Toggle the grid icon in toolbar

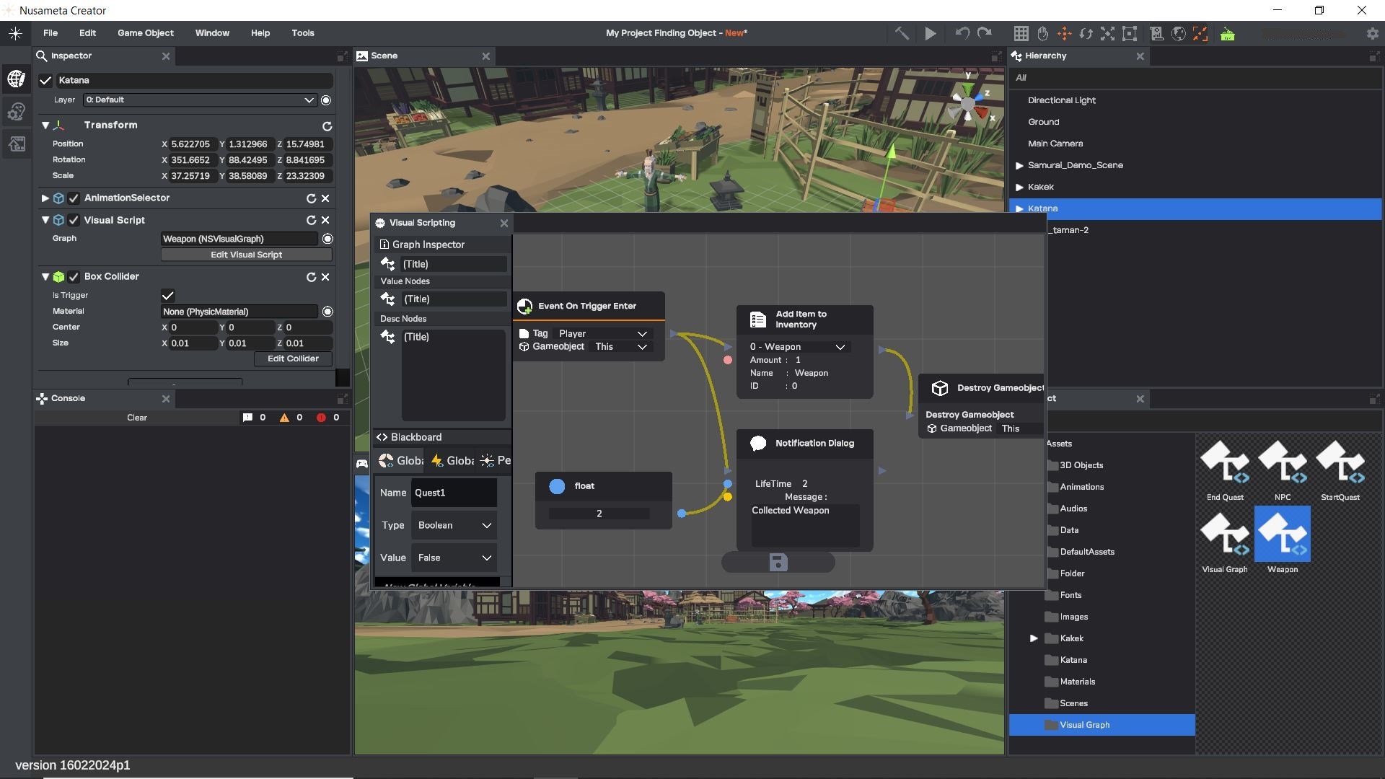click(x=1021, y=33)
